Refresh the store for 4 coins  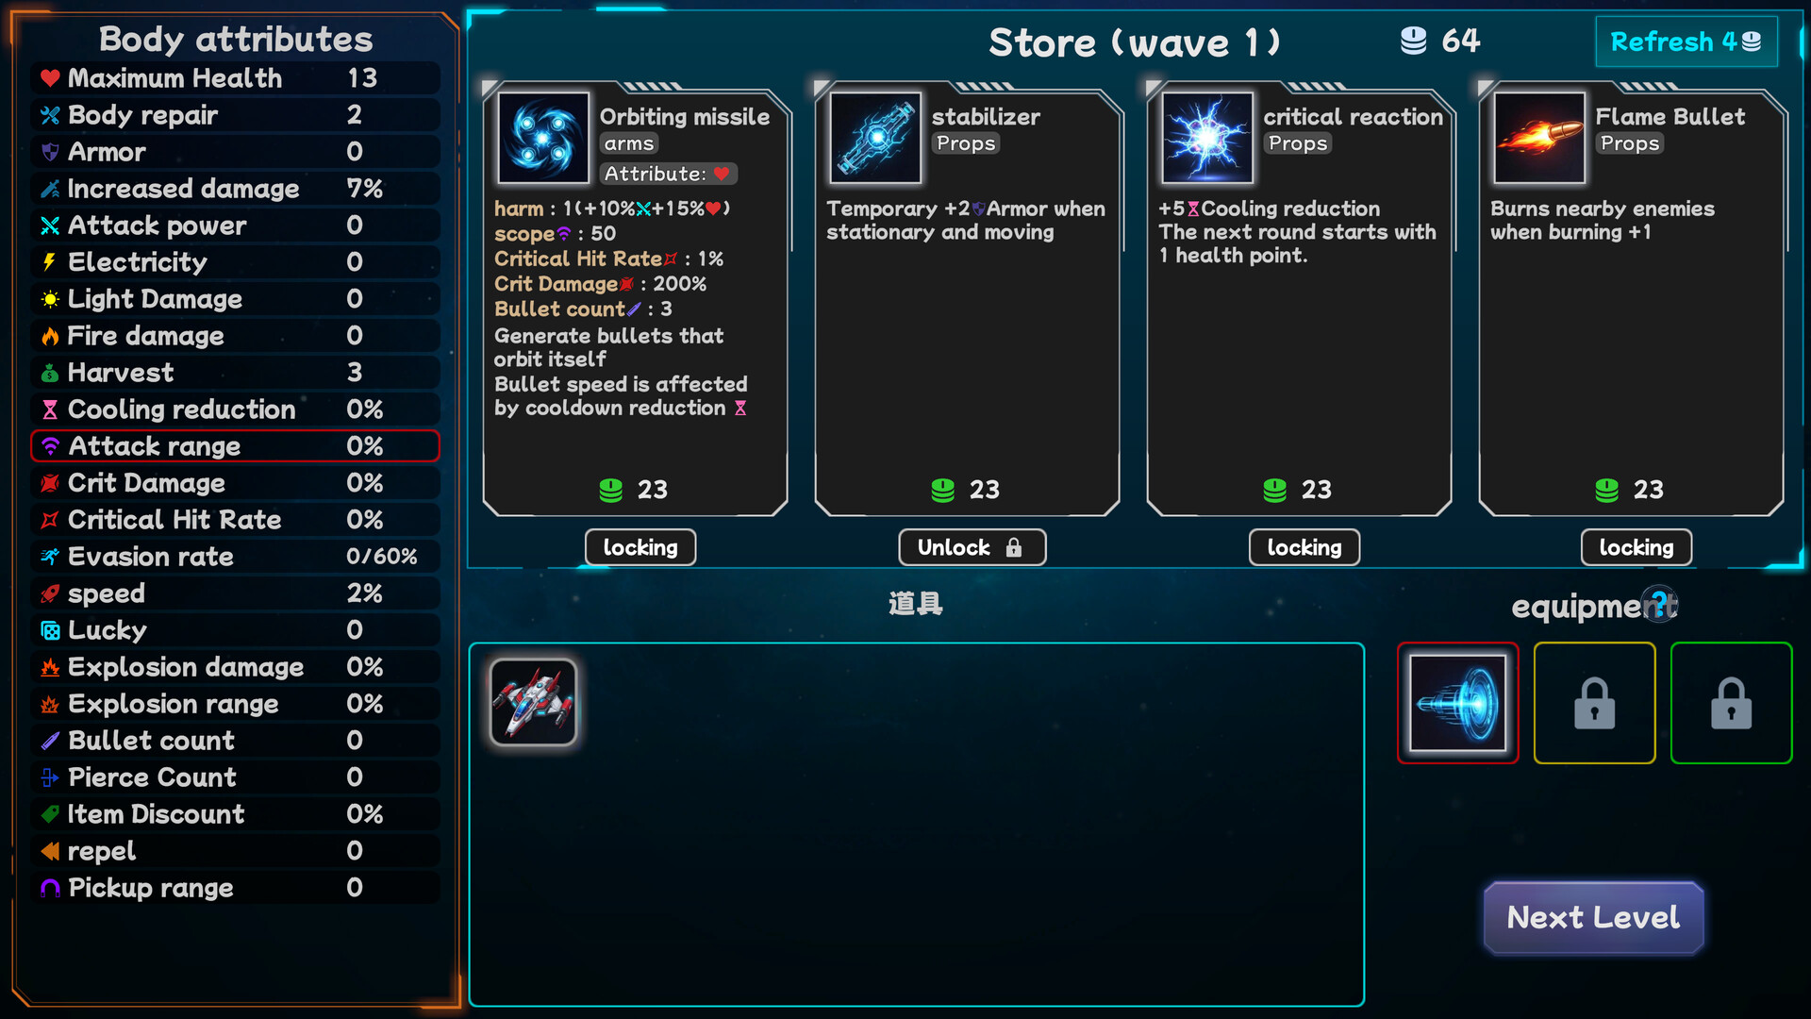[1686, 42]
